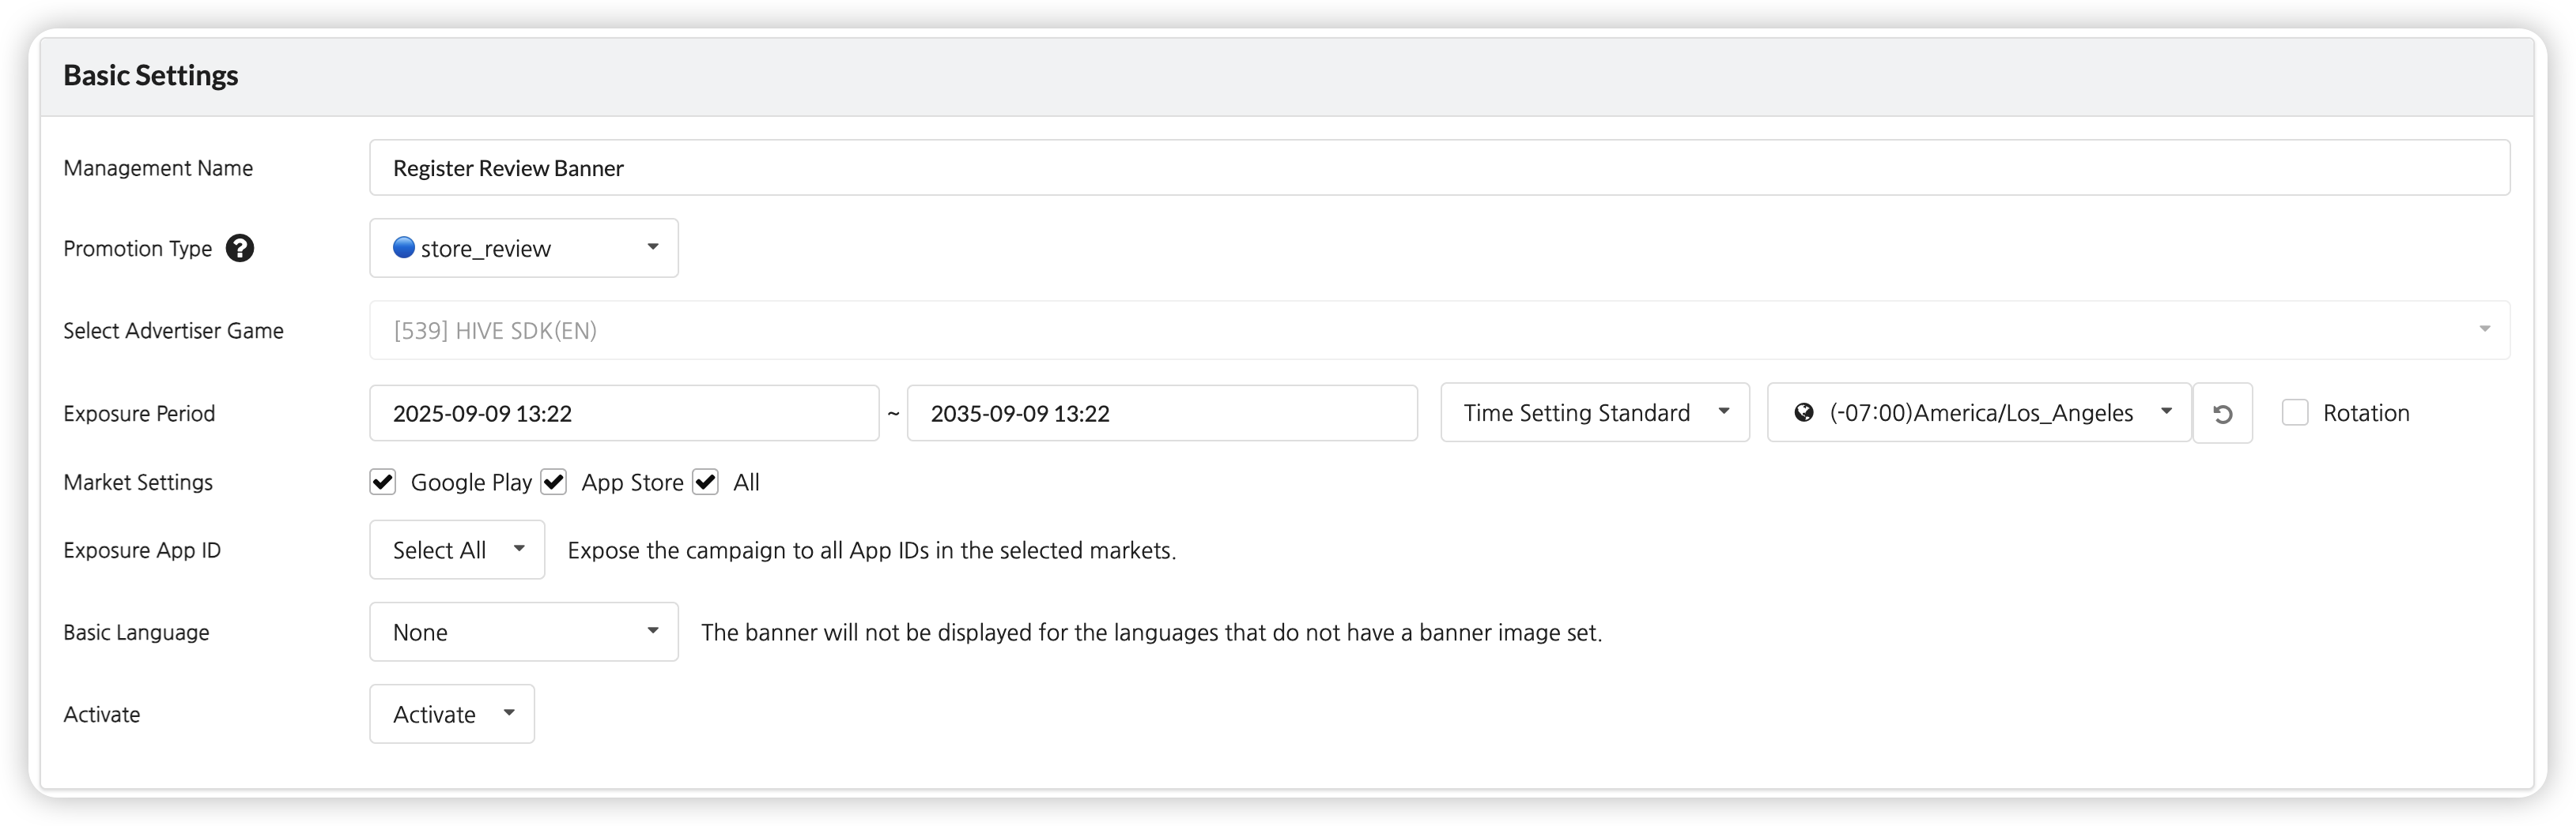Viewport: 2576px width, 826px height.
Task: Open the Promotion Type store_review dropdown
Action: (523, 248)
